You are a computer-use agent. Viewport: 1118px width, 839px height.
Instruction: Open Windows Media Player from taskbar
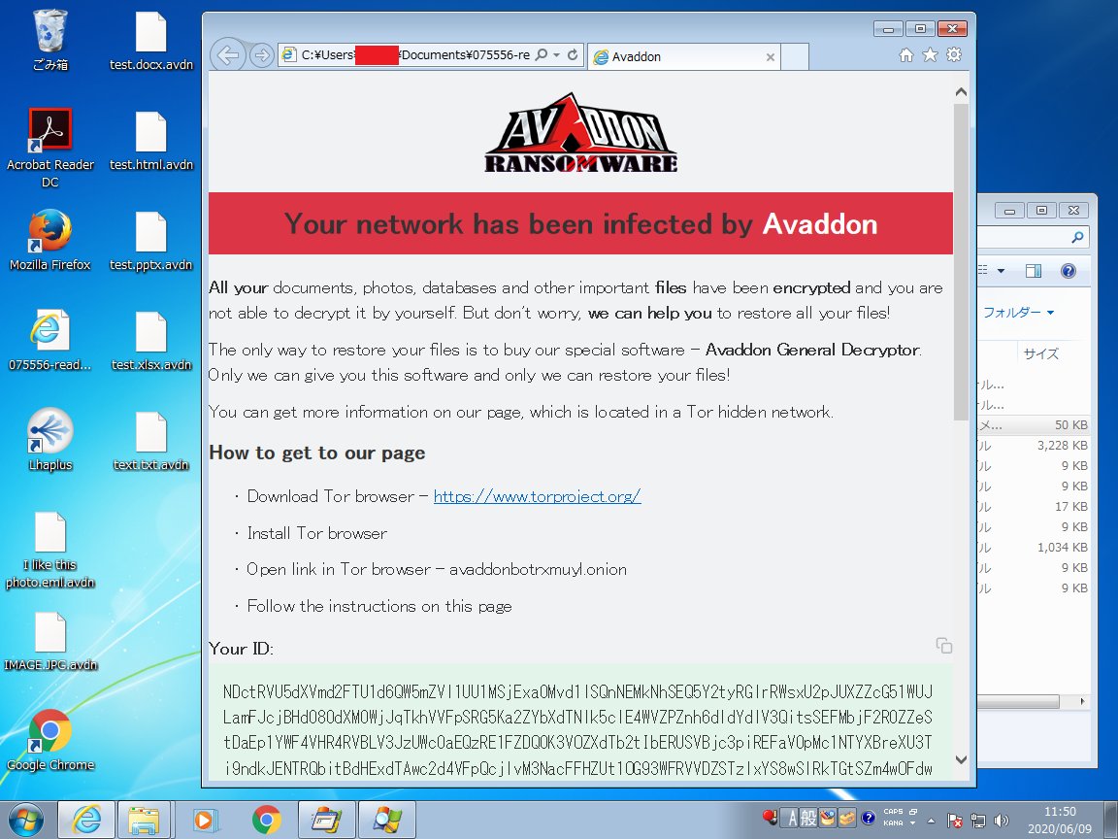tap(206, 820)
